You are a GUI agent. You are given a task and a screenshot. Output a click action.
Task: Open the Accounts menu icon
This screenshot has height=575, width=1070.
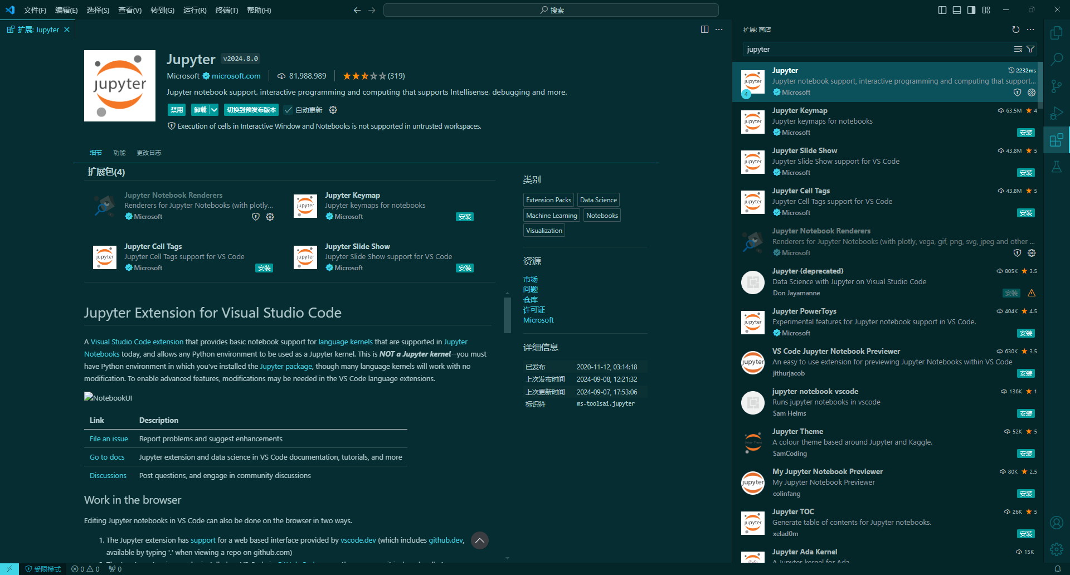coord(1056,523)
